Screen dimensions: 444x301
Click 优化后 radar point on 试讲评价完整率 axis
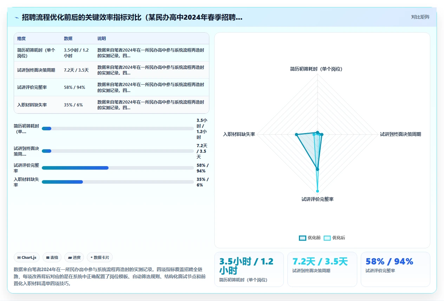318,191
